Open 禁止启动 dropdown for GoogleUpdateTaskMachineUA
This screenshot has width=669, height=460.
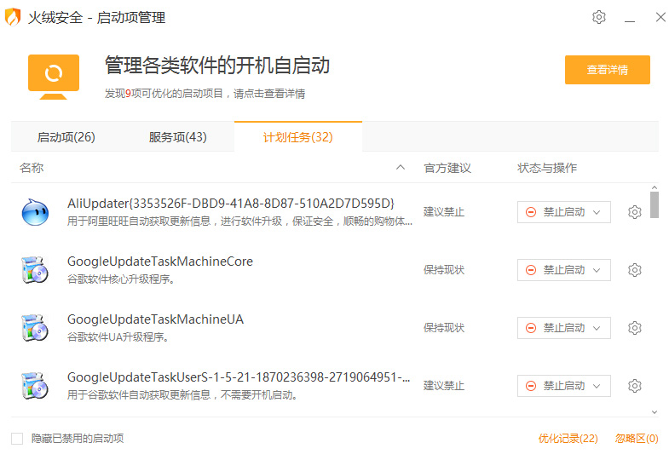pyautogui.click(x=564, y=328)
